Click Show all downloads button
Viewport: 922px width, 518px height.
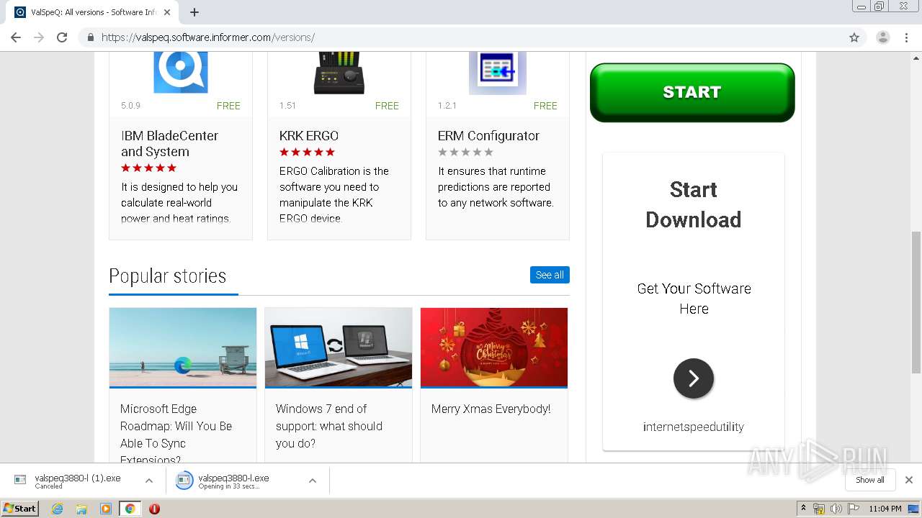coord(870,480)
